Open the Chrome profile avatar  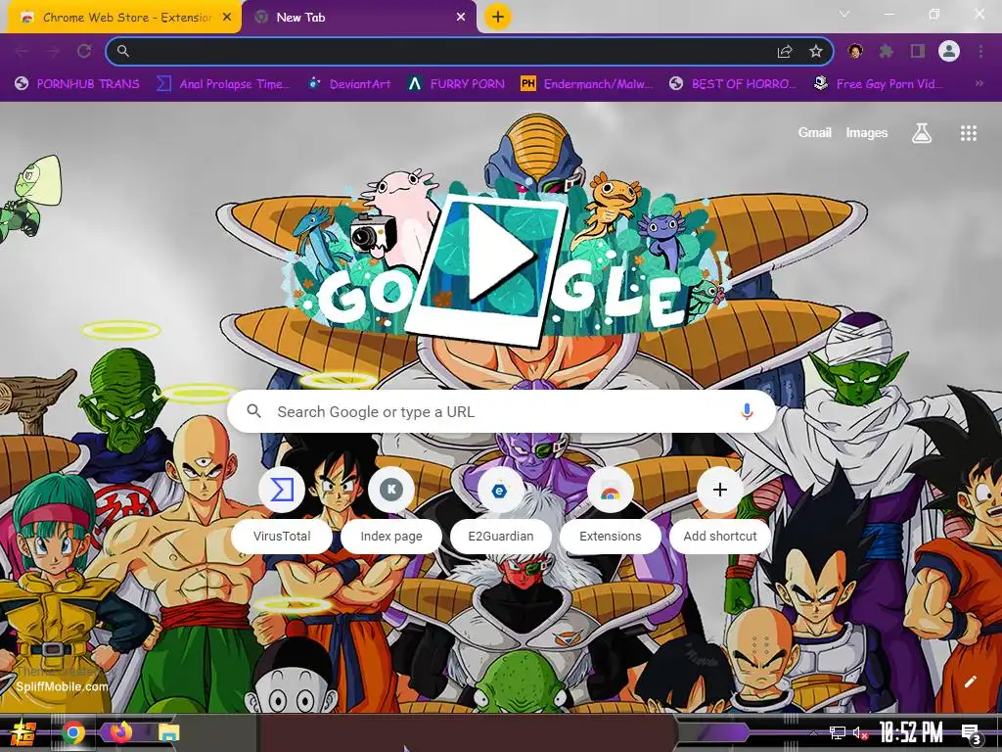click(x=949, y=51)
